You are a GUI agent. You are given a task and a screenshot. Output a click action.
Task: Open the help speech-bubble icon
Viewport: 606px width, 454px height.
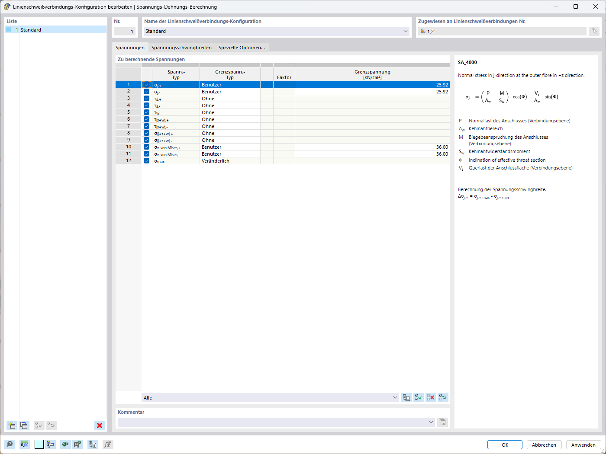point(10,444)
